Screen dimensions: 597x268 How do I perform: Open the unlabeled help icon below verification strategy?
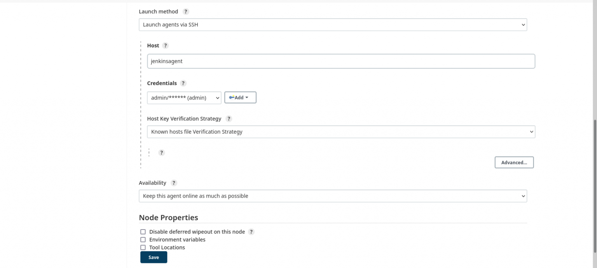pyautogui.click(x=161, y=152)
